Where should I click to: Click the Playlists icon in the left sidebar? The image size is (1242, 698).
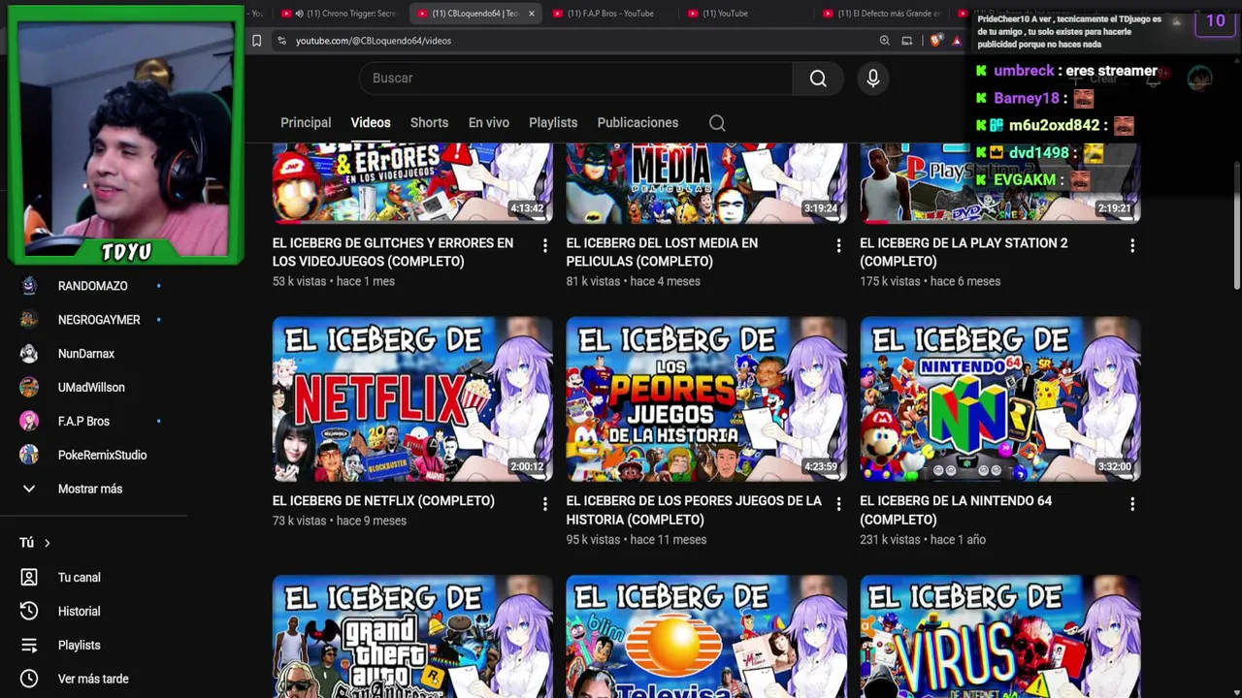(29, 646)
